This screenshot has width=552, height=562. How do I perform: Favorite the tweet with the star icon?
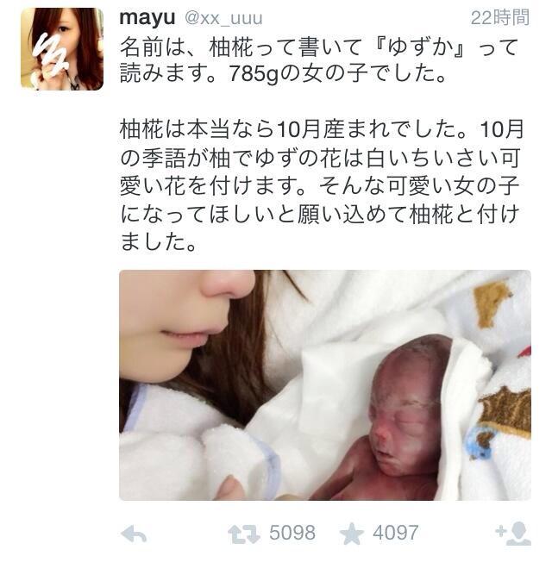352,534
